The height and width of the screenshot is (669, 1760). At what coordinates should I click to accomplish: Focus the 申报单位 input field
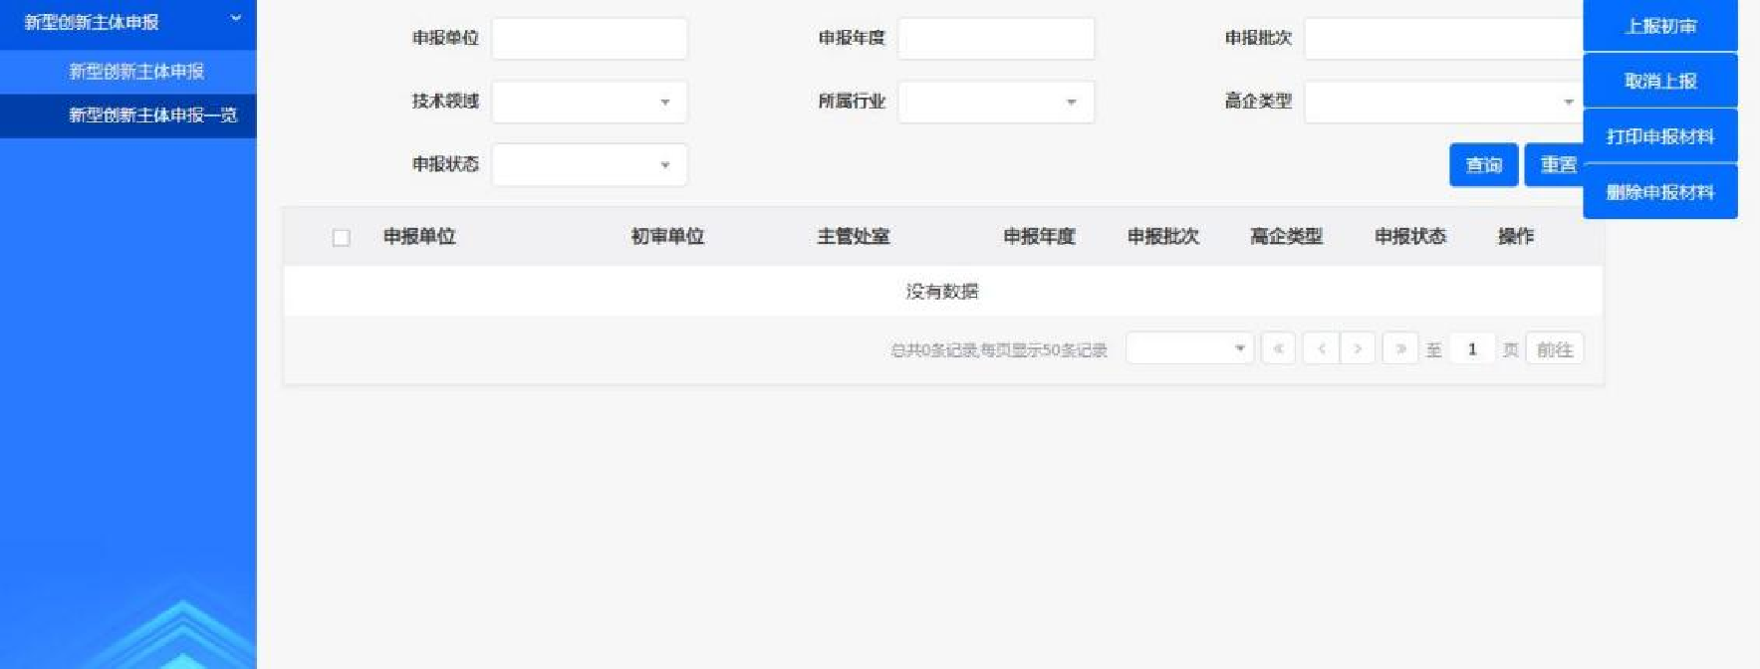[x=590, y=38]
